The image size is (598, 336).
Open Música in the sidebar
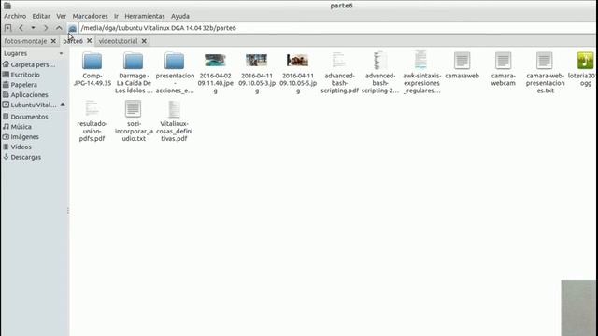coord(17,127)
